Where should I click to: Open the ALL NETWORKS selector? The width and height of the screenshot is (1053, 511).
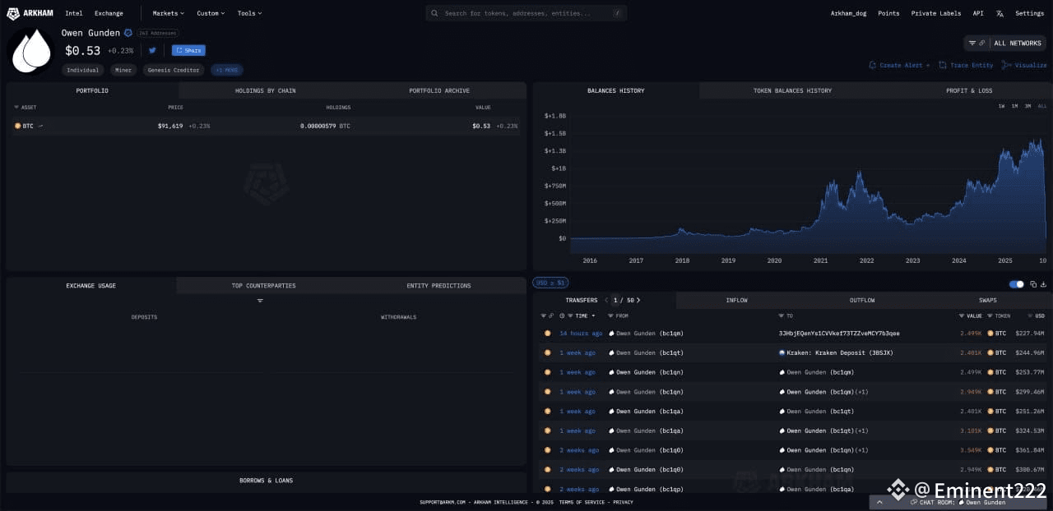tap(1017, 43)
